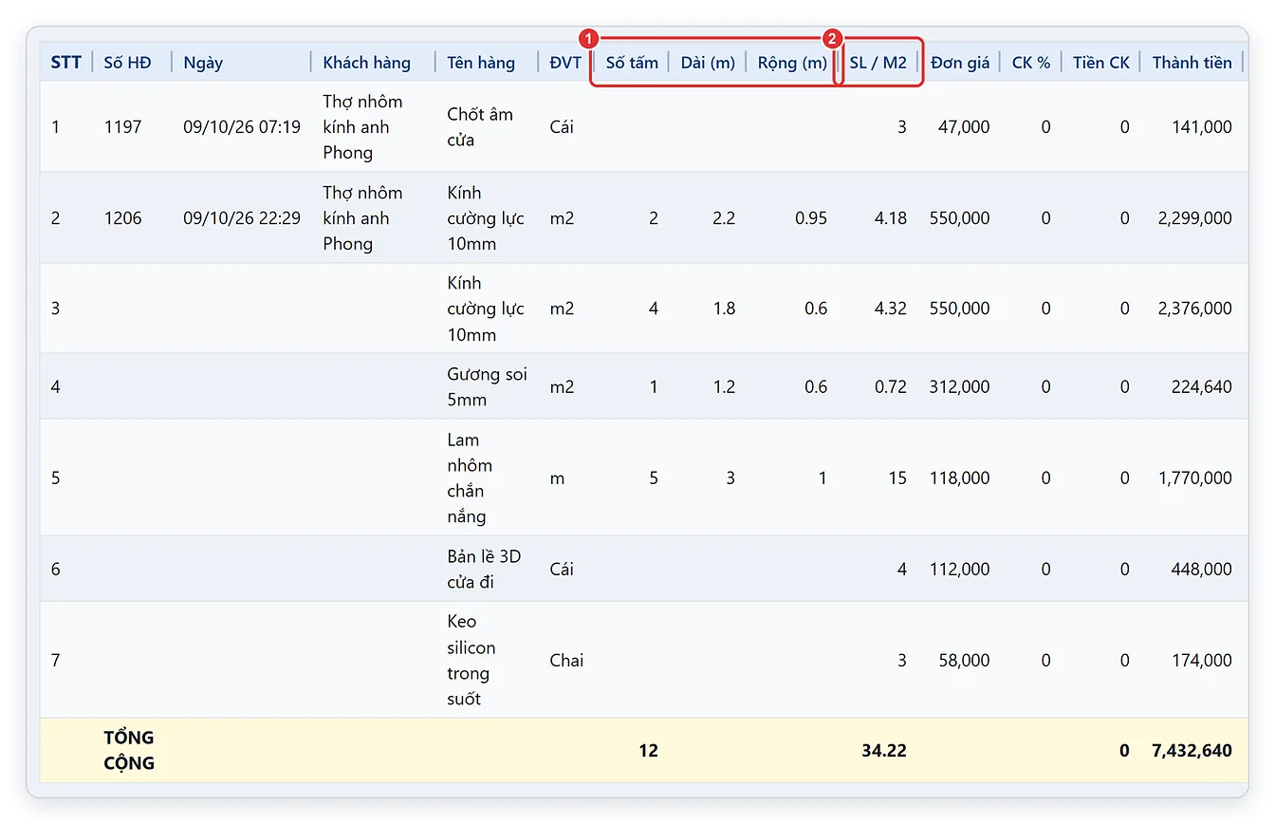Image resolution: width=1275 pixels, height=824 pixels.
Task: Select the width value 0.95
Action: (811, 217)
